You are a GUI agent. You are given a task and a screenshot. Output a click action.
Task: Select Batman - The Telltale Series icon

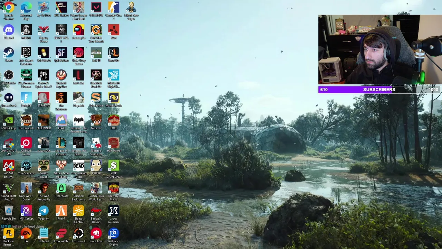(78, 123)
